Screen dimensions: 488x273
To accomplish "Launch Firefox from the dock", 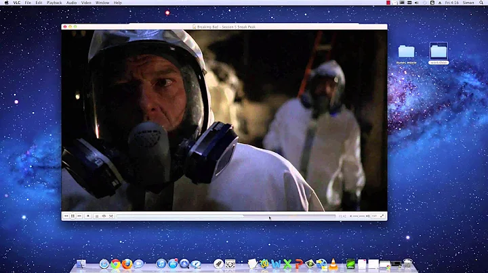I will pyautogui.click(x=127, y=264).
